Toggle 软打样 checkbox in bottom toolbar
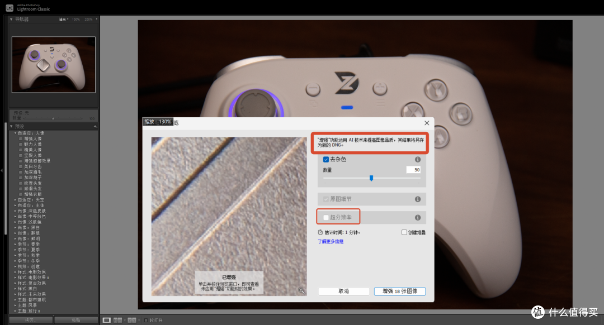 pos(146,320)
